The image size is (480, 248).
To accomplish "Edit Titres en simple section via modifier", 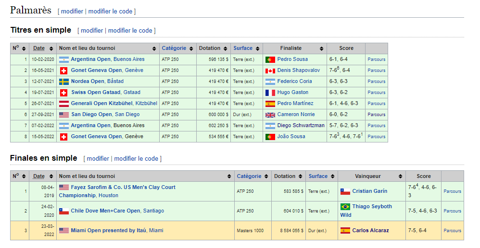I will pyautogui.click(x=92, y=31).
